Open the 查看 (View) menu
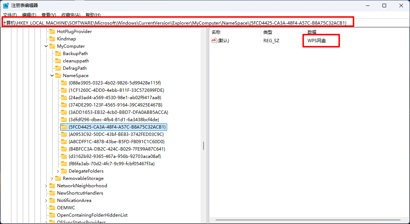Image resolution: width=410 pixels, height=224 pixels. point(48,15)
